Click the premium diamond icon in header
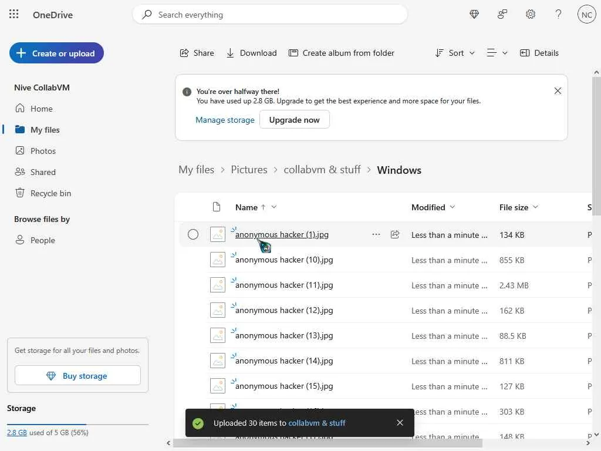Screen dimensions: 601x451 click(x=474, y=15)
